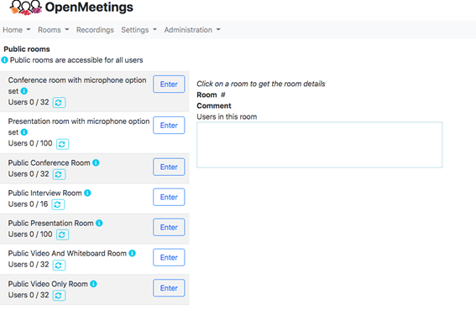
Task: Refresh the Public Conference Room user count
Action: pos(59,174)
